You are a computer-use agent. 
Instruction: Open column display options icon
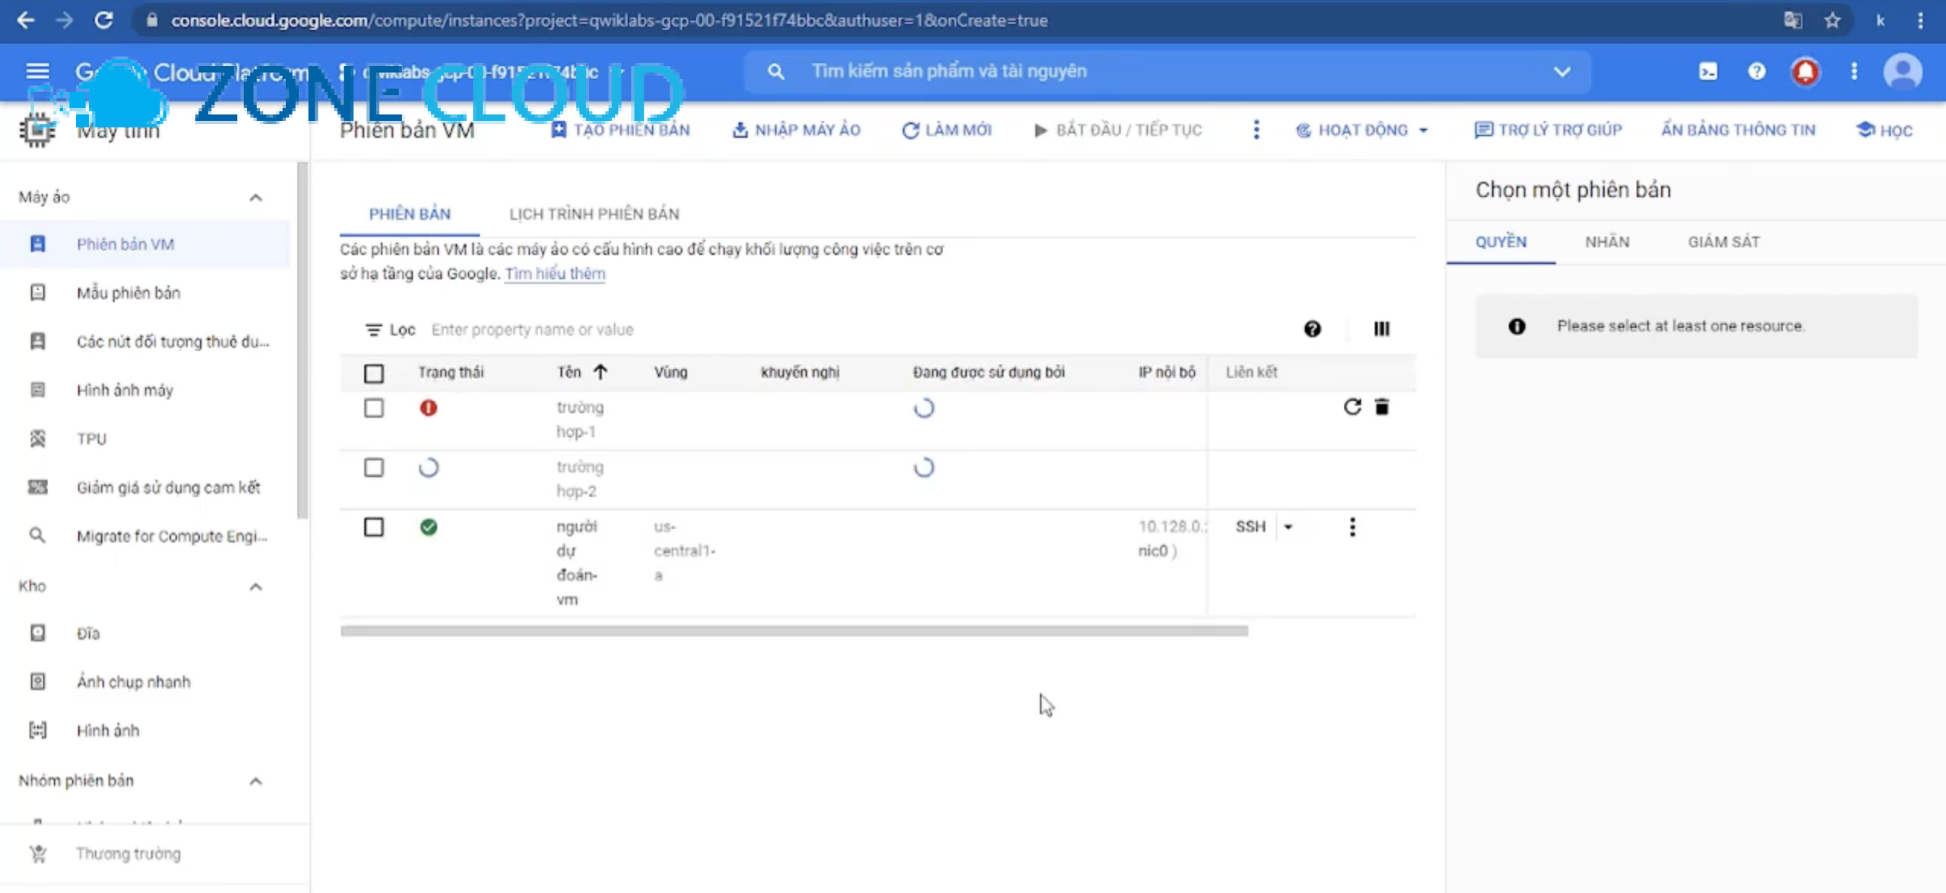[1381, 329]
